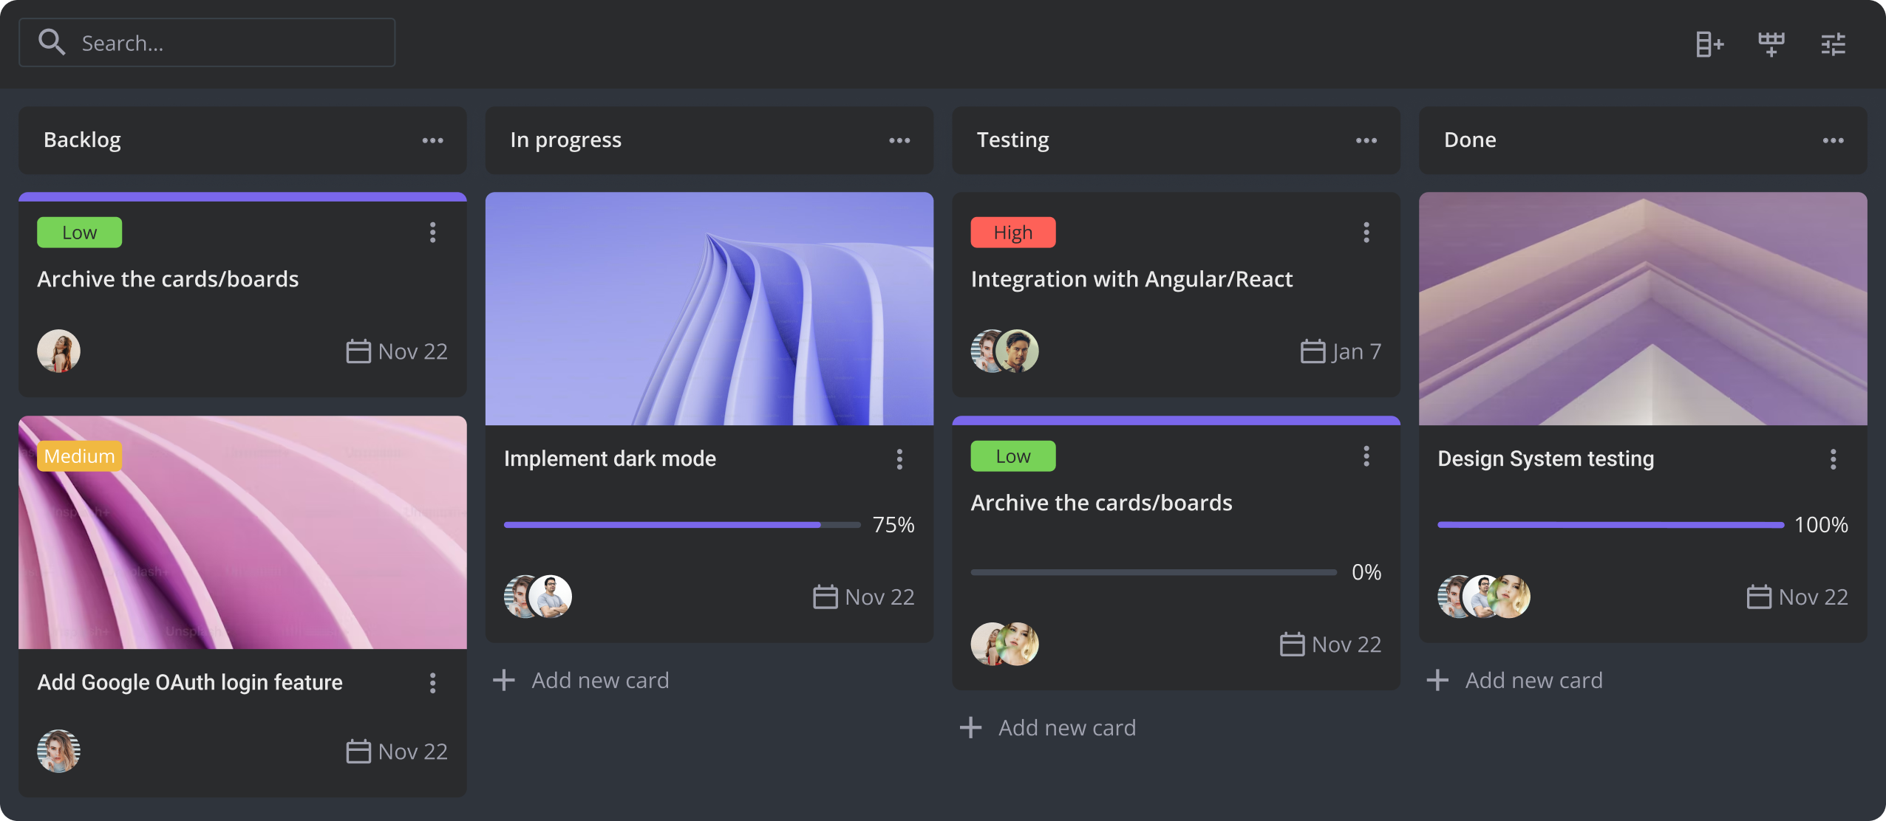Open Backlog Archive the cards/boards card menu
This screenshot has height=821, width=1886.
click(433, 233)
